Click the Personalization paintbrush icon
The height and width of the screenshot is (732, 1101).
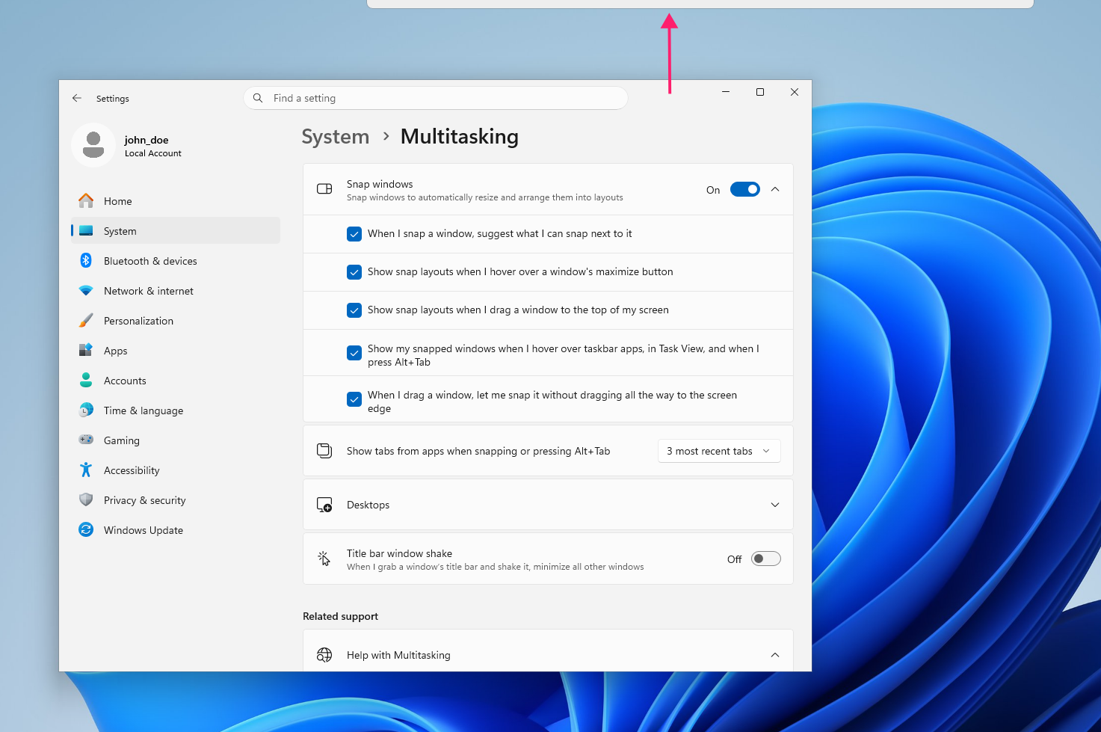86,320
